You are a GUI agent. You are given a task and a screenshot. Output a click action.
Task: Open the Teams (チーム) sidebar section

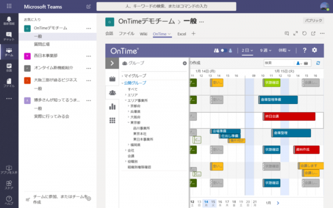9,52
